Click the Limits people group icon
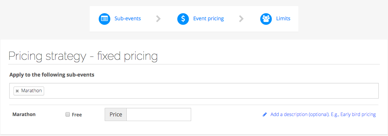 click(266, 19)
